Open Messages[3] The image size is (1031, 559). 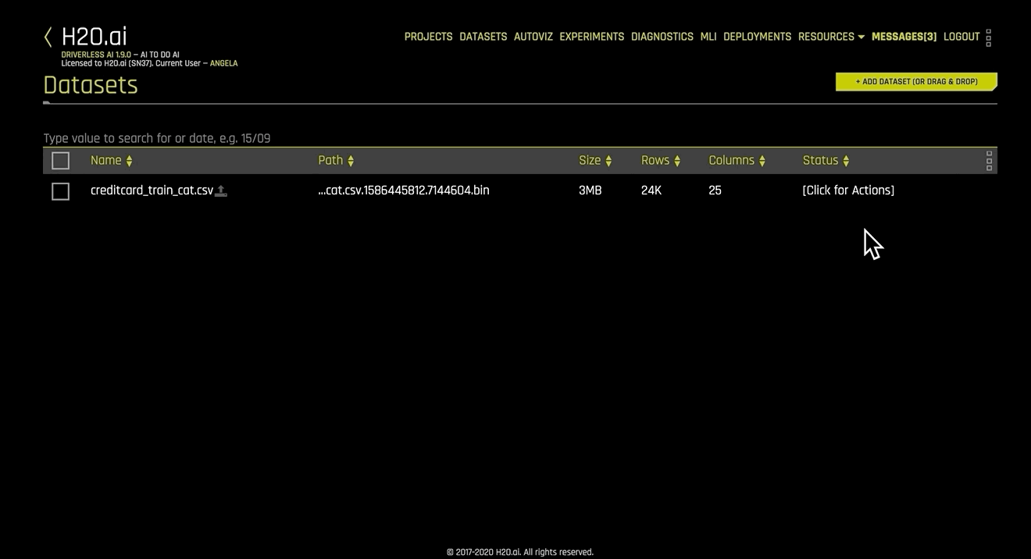[x=903, y=37]
